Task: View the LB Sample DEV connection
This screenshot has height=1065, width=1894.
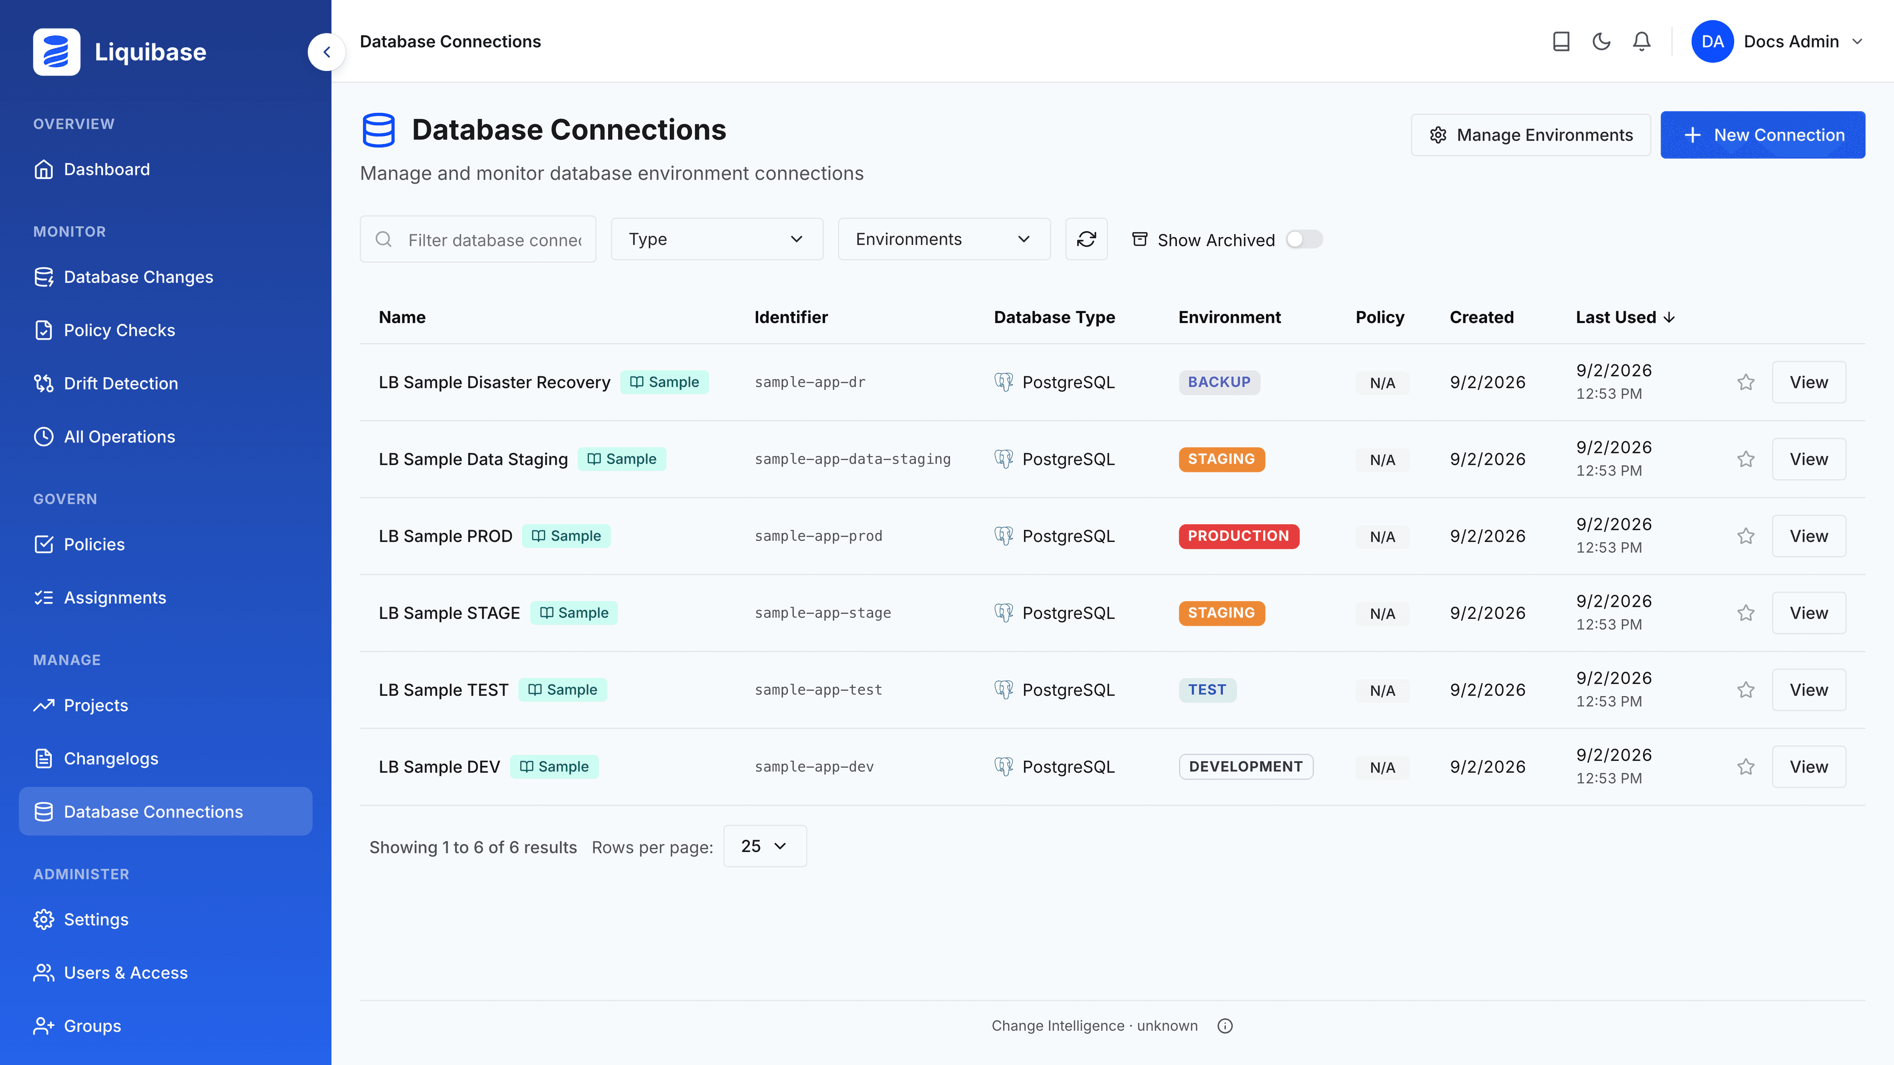Action: coord(1809,767)
